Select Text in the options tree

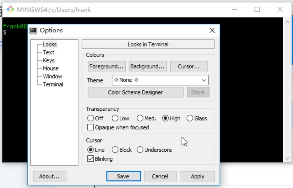coord(48,52)
